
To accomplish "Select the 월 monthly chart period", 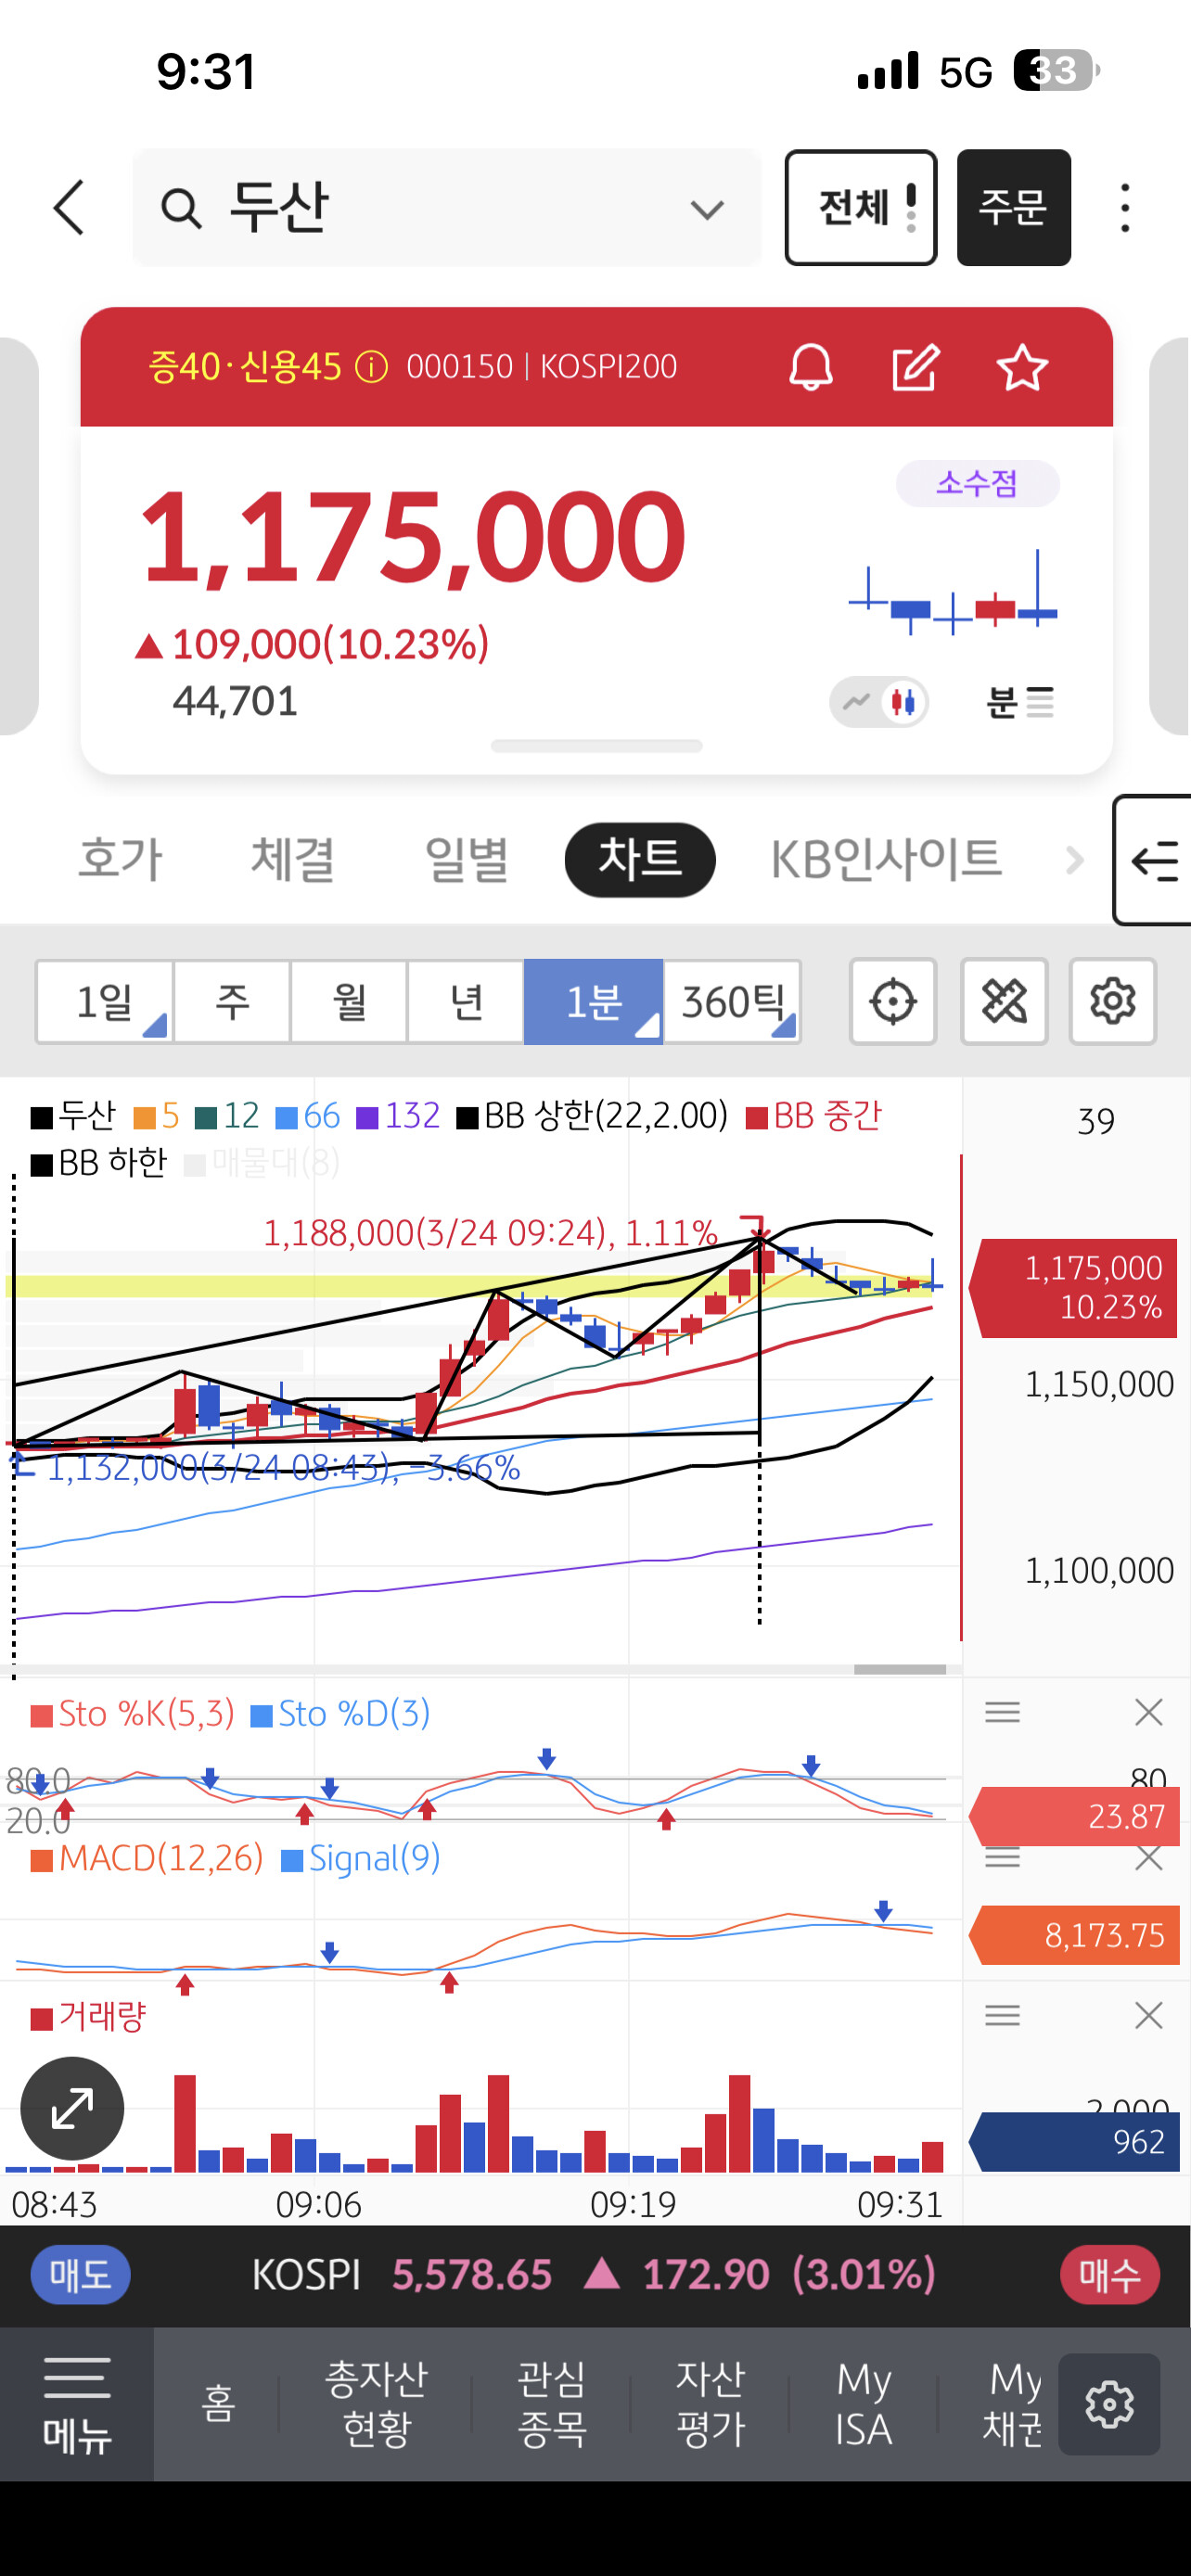I will click(349, 1001).
